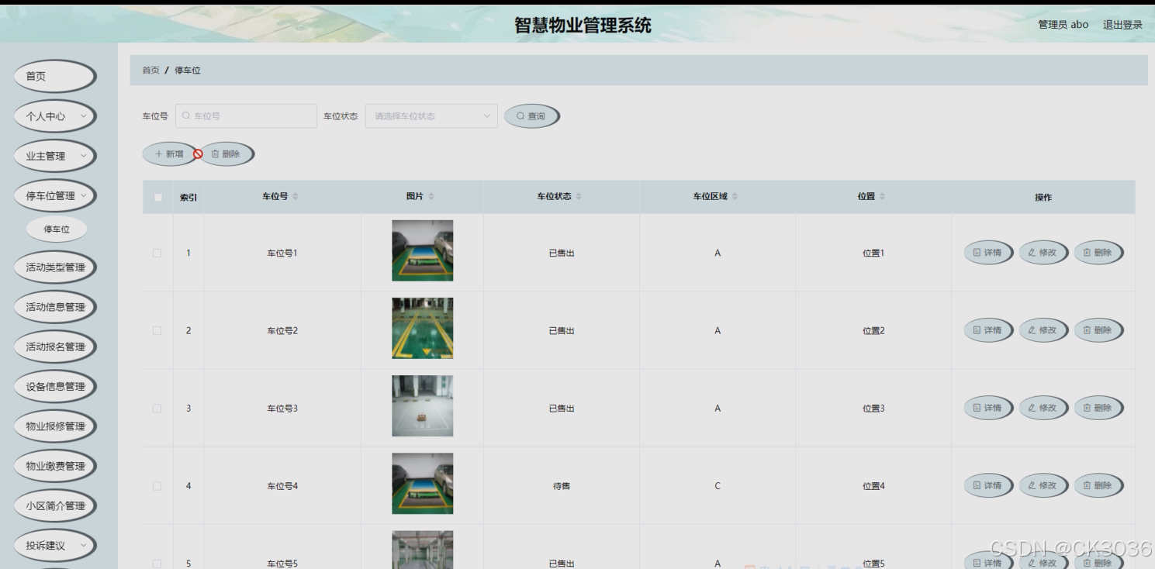The height and width of the screenshot is (569, 1155).
Task: Click 修改 for 车位号2 row
Action: tap(1043, 330)
